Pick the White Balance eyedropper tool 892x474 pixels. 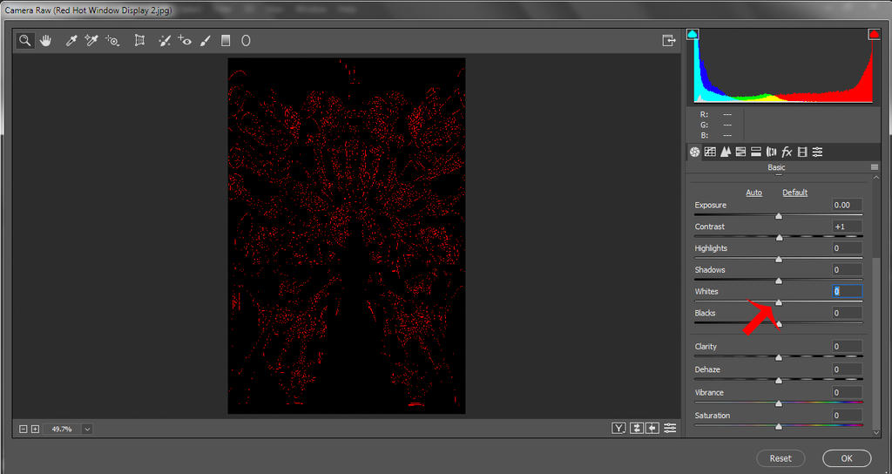pos(71,40)
